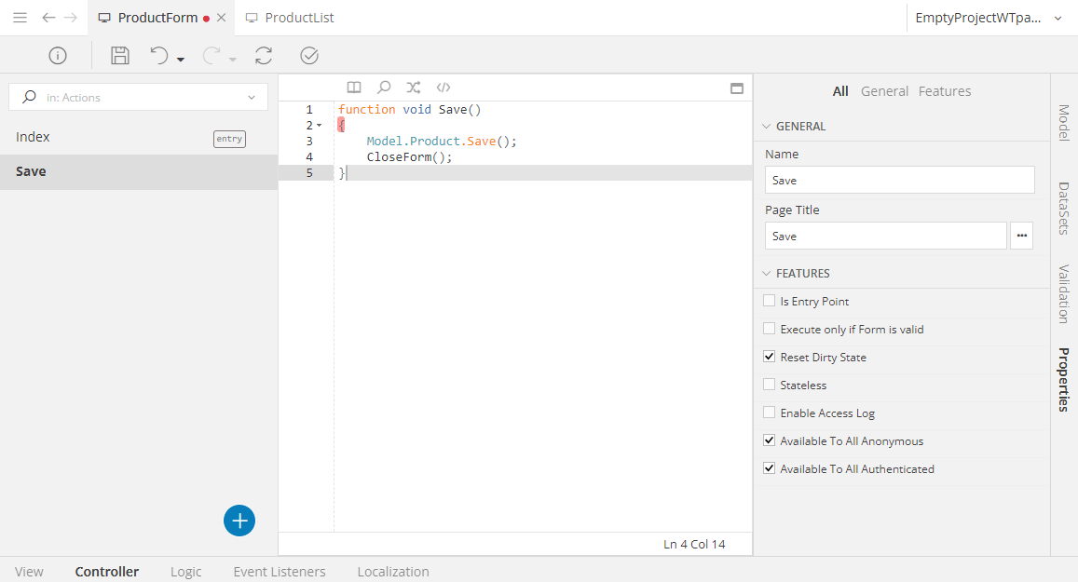Click the Page Title ellipsis button

pyautogui.click(x=1022, y=236)
